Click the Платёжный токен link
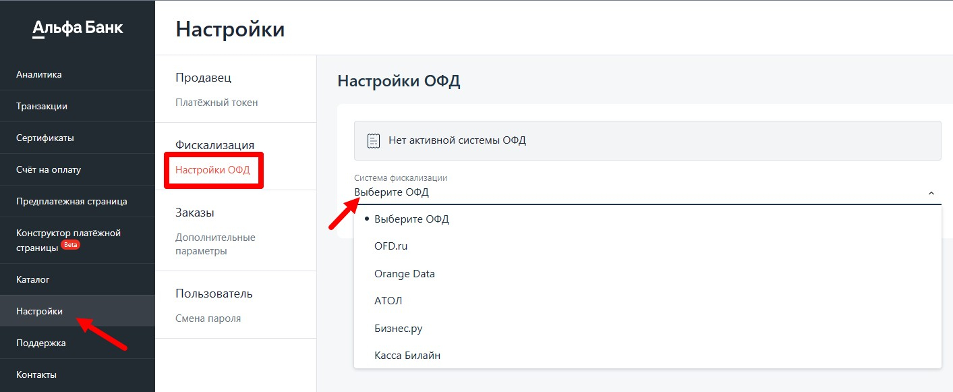This screenshot has width=953, height=392. pyautogui.click(x=216, y=103)
